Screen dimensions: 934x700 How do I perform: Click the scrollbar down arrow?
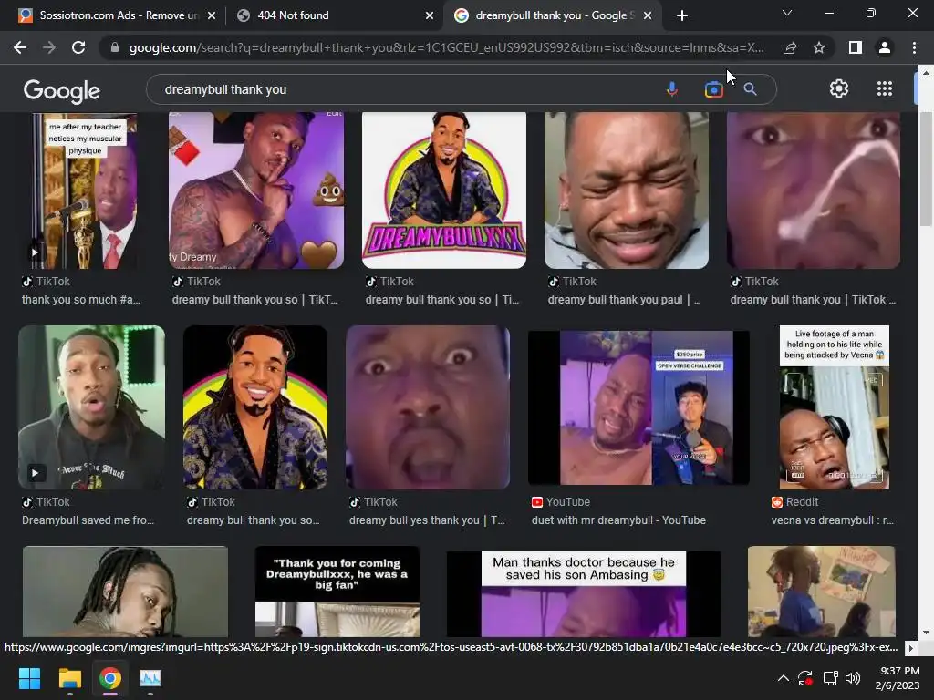click(925, 633)
